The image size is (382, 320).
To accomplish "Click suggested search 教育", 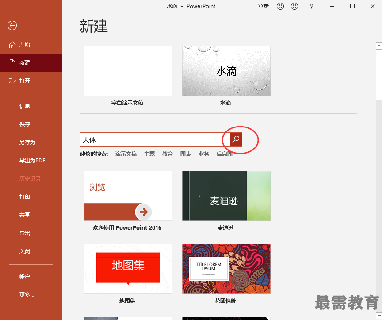I will (x=168, y=154).
